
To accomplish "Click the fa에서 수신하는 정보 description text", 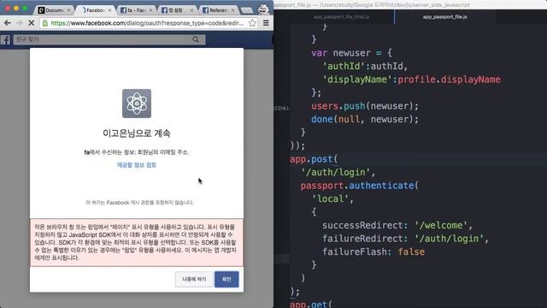I will 137,152.
